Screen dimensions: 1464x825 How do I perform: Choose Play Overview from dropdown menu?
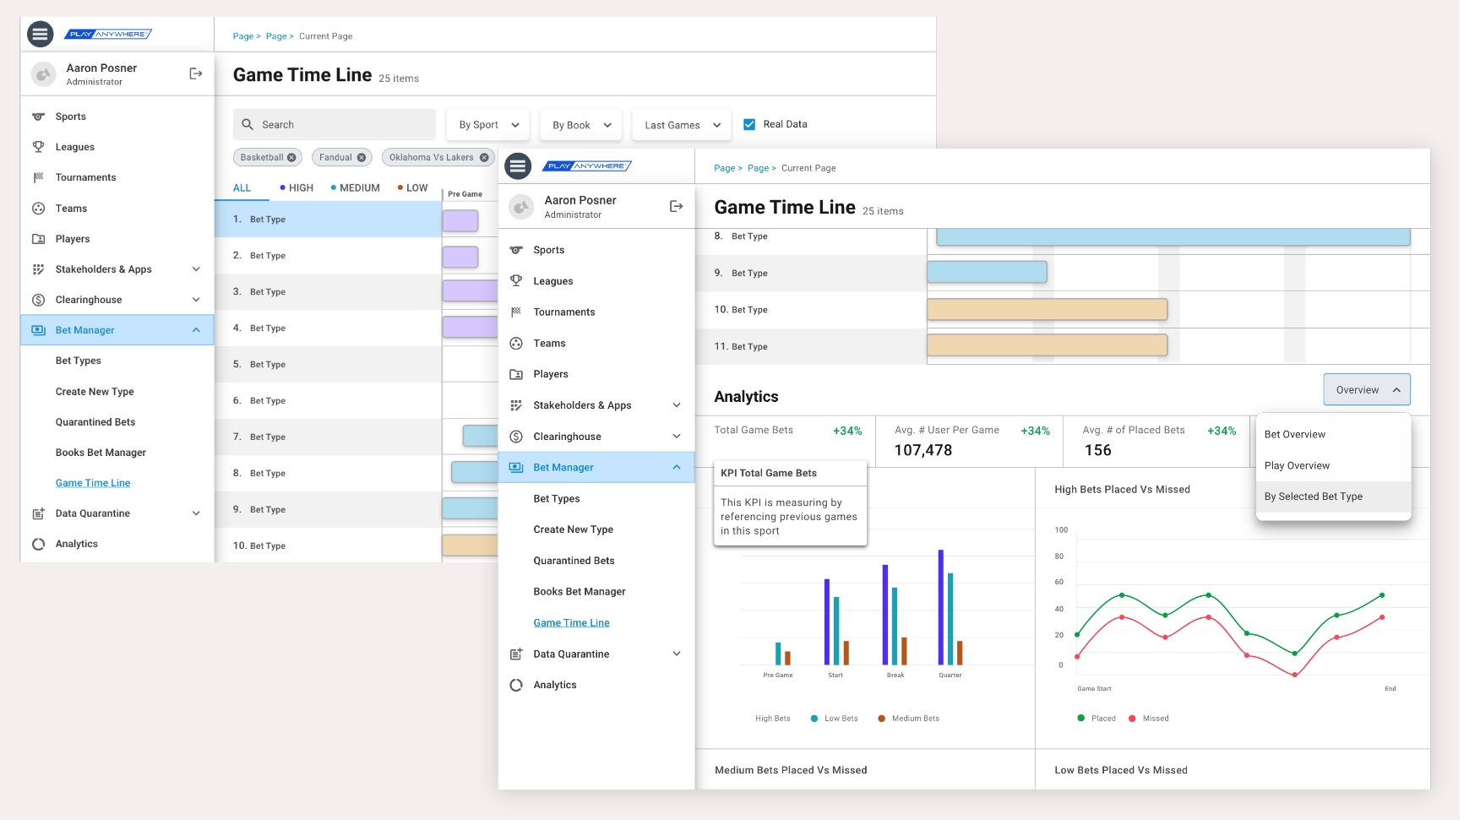[1334, 466]
